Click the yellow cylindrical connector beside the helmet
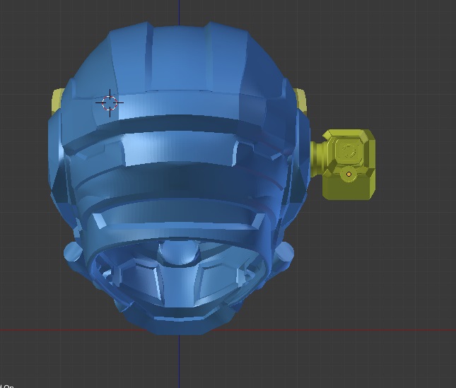 317,158
